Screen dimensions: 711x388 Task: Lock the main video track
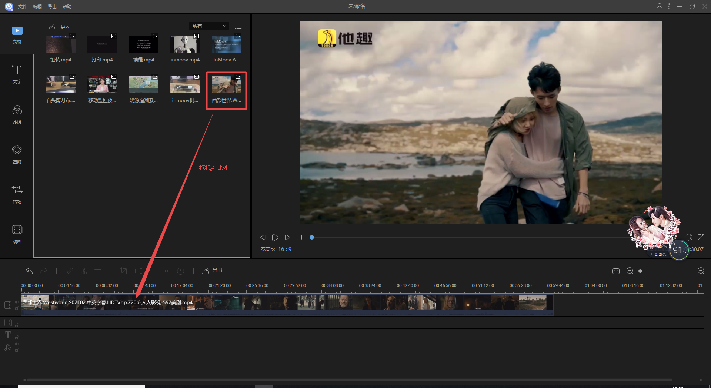pos(17,308)
